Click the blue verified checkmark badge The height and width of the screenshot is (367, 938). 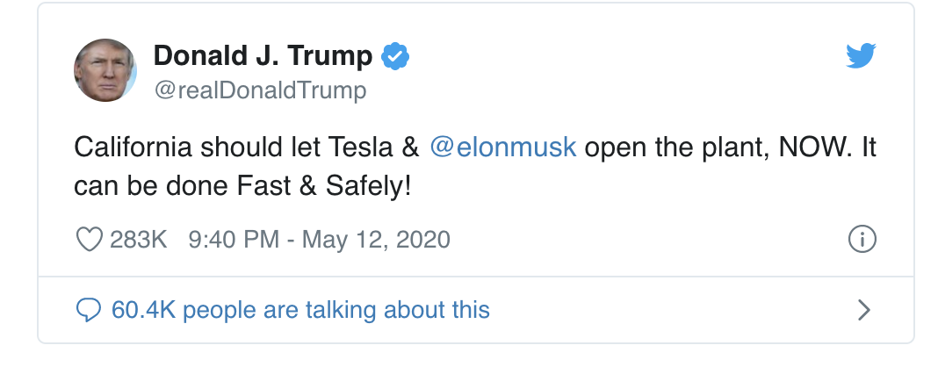click(395, 57)
